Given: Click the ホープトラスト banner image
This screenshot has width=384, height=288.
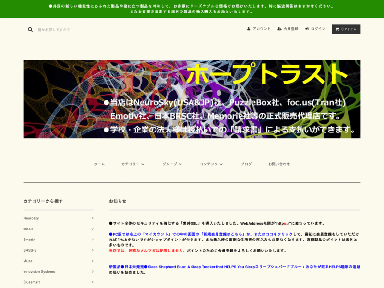Looking at the screenshot, I should (192, 99).
